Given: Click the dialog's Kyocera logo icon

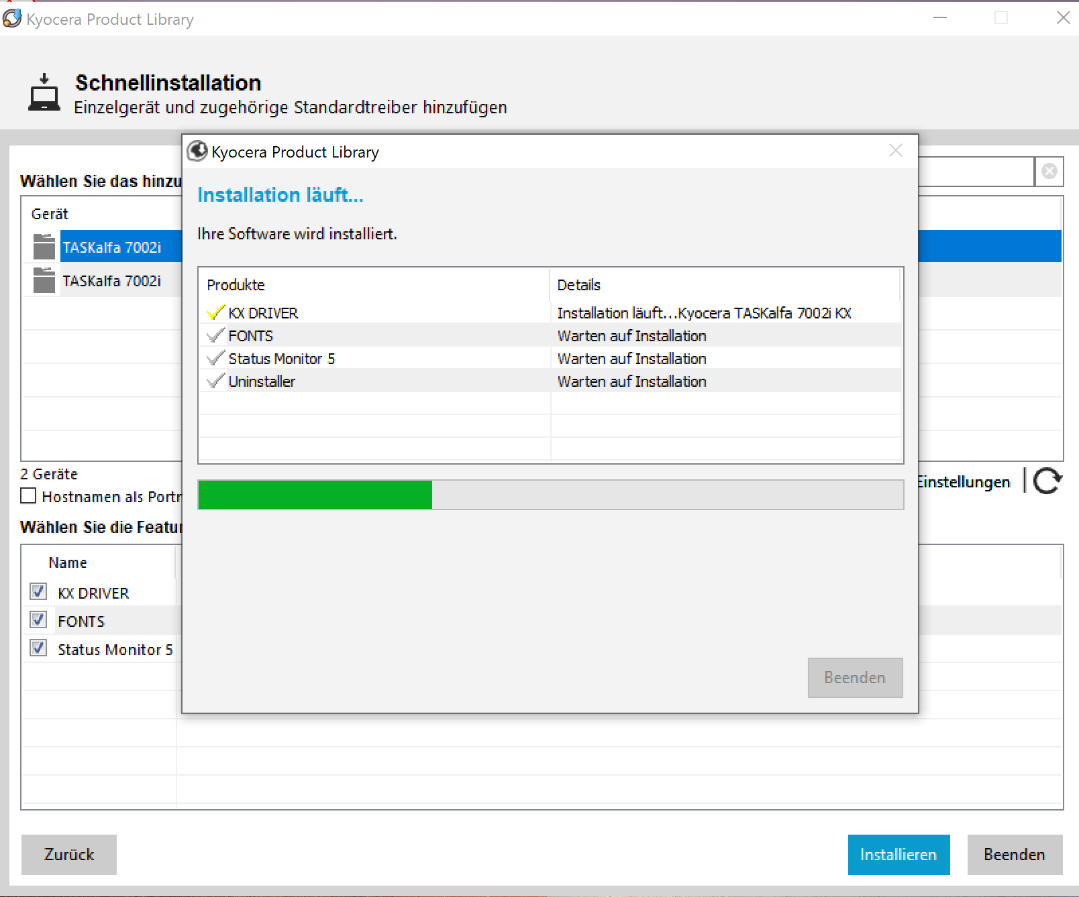Looking at the screenshot, I should click(x=197, y=152).
